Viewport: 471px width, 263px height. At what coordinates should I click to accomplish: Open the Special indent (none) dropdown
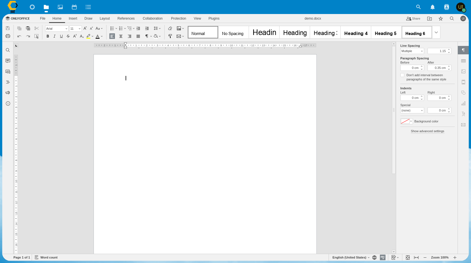point(412,110)
